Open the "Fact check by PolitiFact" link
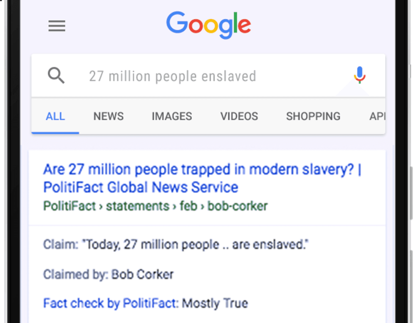 click(111, 303)
